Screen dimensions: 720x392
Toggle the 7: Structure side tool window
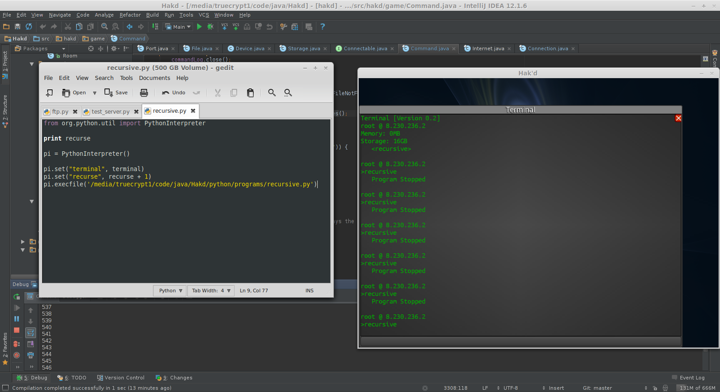point(5,111)
